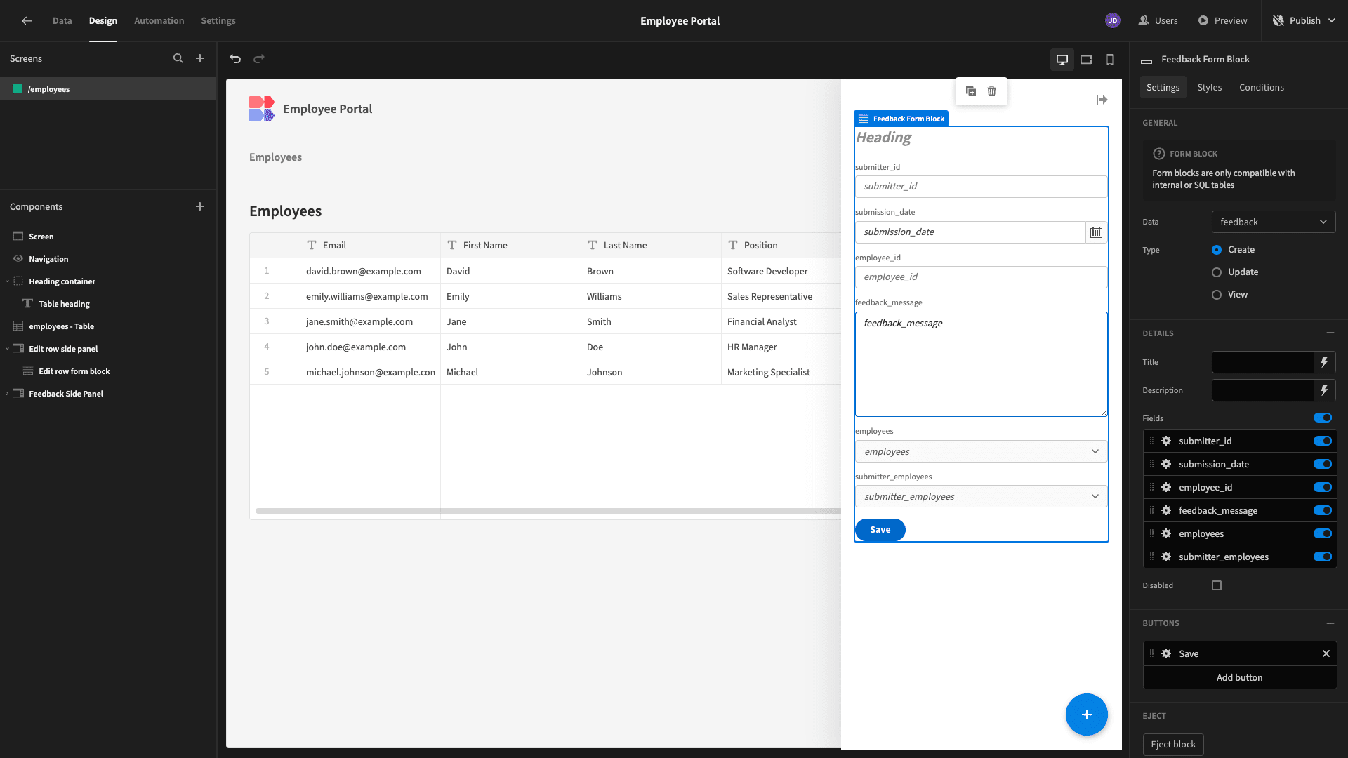This screenshot has width=1348, height=758.
Task: Click the Add button option
Action: 1239,677
